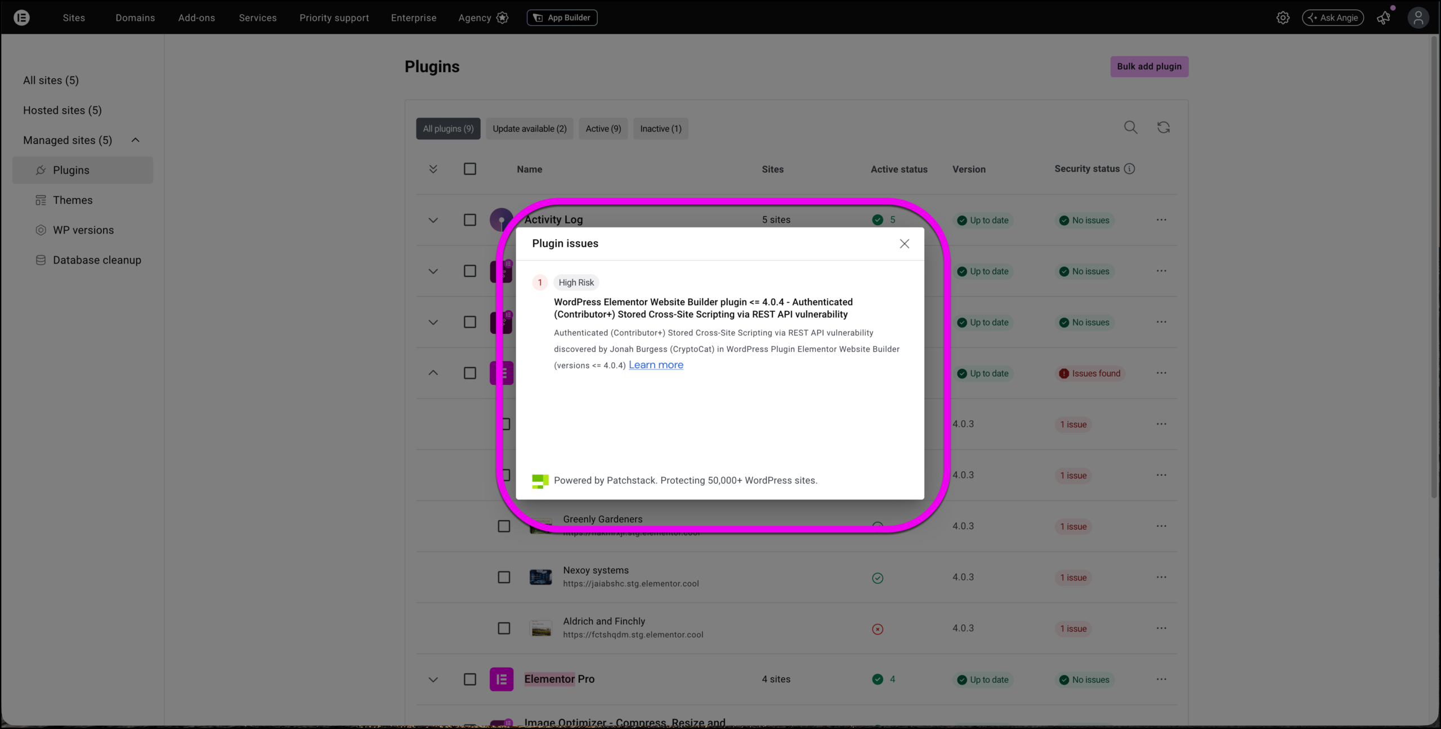Click the Patchstack logo in the dialog footer
Image resolution: width=1441 pixels, height=729 pixels.
coord(540,481)
